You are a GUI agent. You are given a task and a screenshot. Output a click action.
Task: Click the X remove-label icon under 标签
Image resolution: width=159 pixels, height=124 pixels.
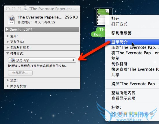114,113
